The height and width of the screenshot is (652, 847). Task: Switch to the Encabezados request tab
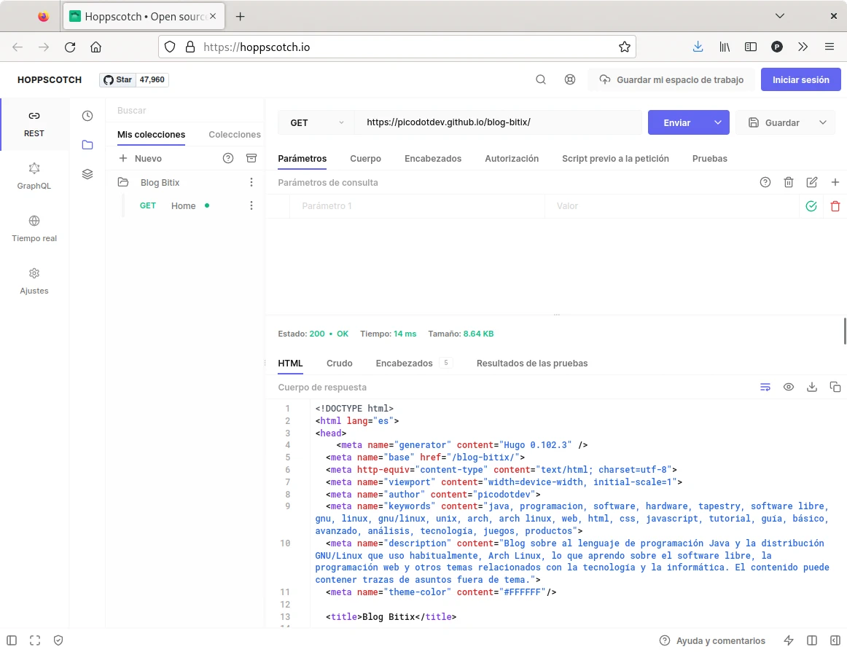point(433,159)
